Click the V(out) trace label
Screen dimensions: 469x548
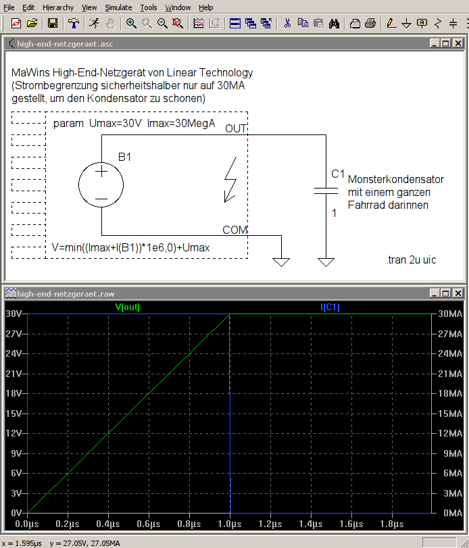pos(128,307)
